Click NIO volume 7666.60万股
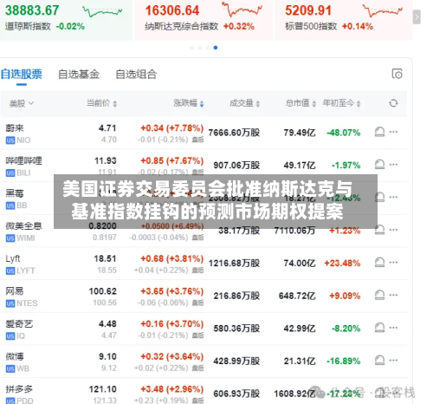This screenshot has height=404, width=433. (234, 133)
